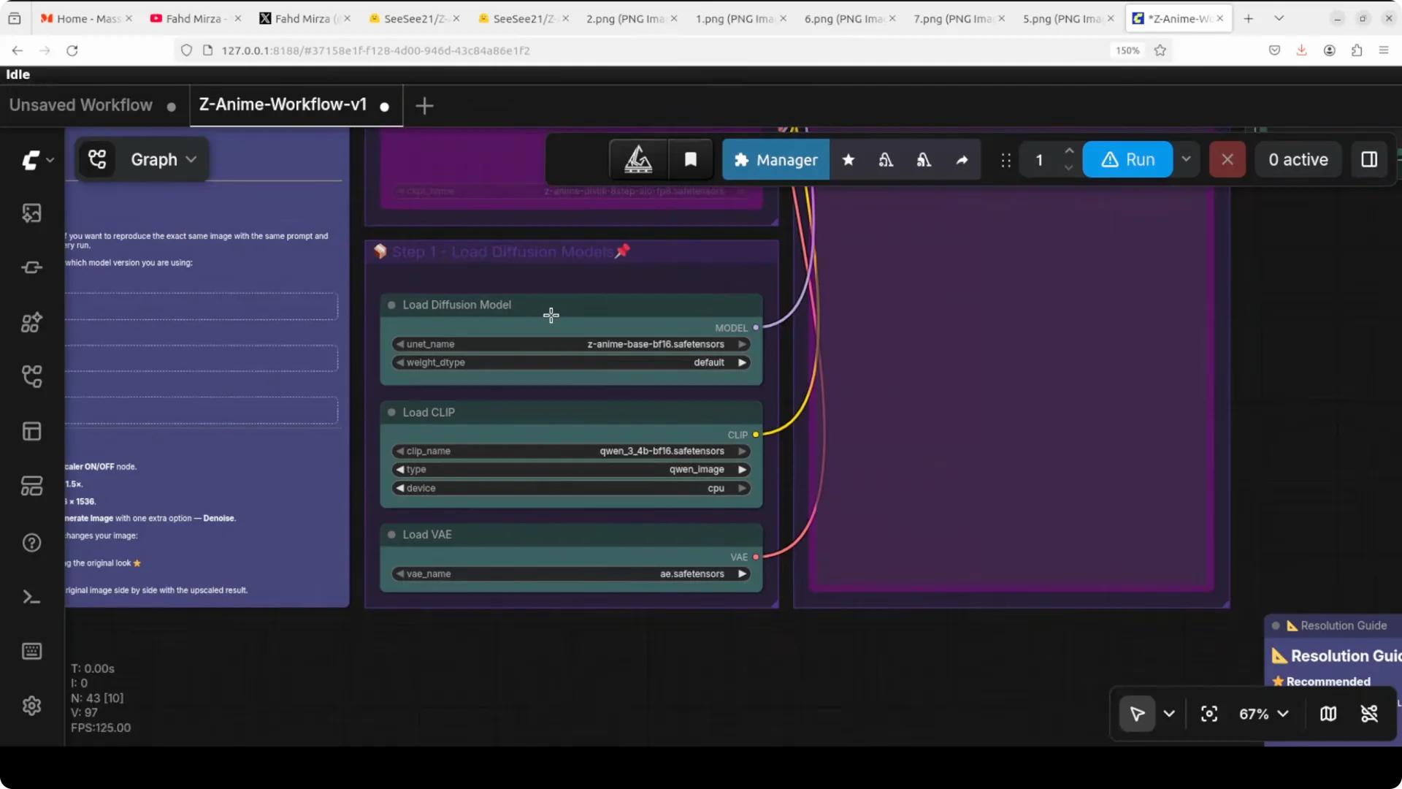The image size is (1402, 789).
Task: Open the clip_name selector with qwen_3_4b-bf16
Action: (571, 451)
